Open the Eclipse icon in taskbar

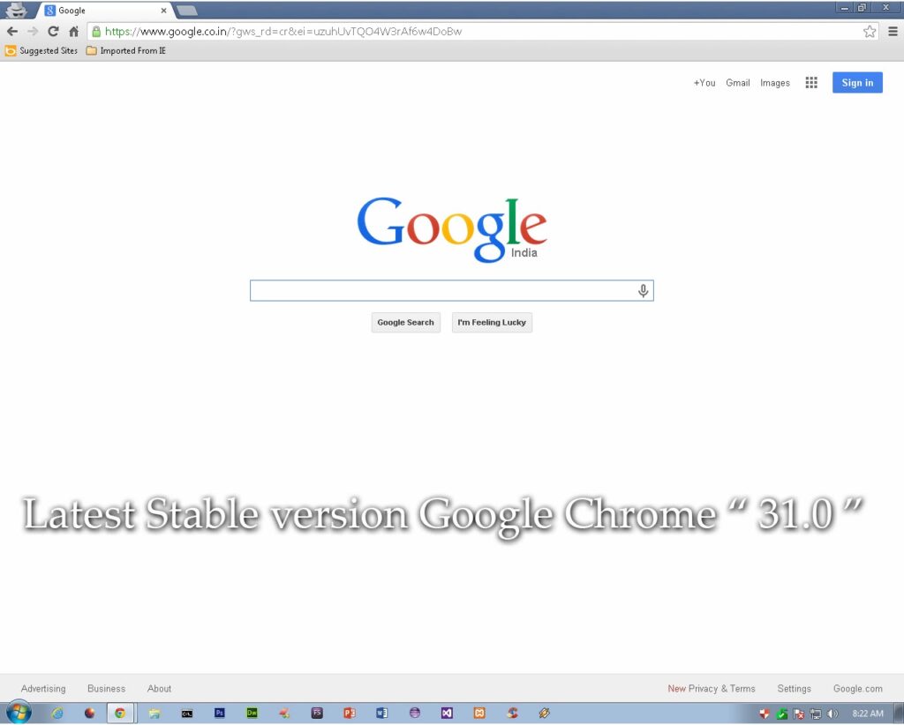(x=415, y=713)
